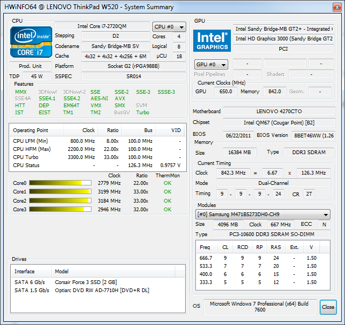This screenshot has height=325, width=345.
Task: Click the 45 W TDP field
Action: 37,76
